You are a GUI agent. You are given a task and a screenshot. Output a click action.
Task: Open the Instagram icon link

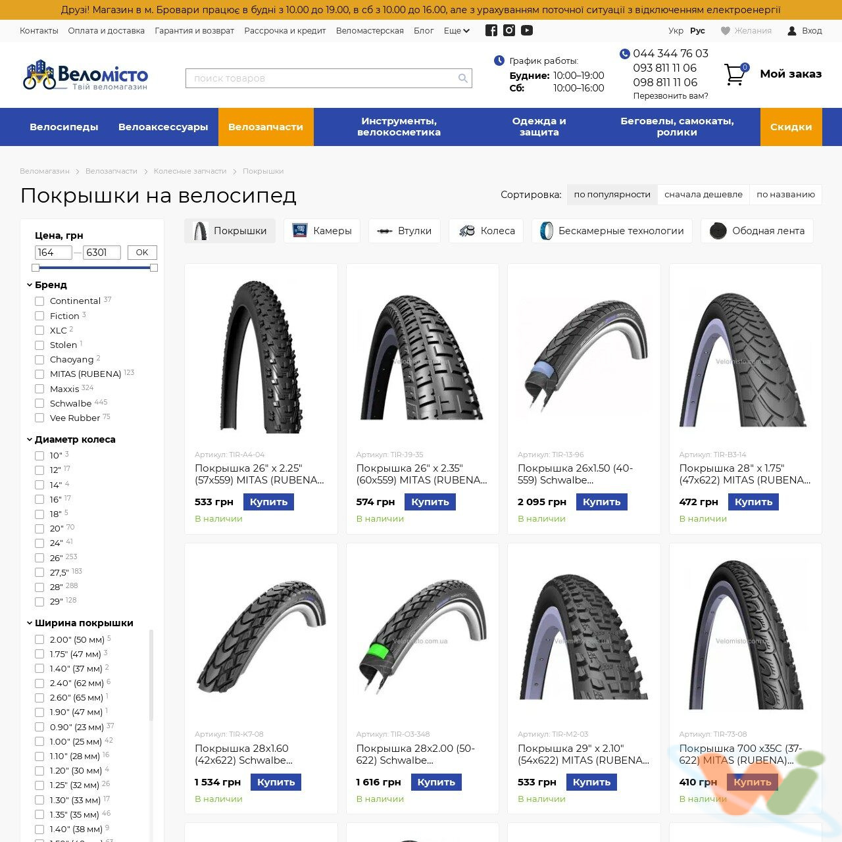(x=509, y=30)
